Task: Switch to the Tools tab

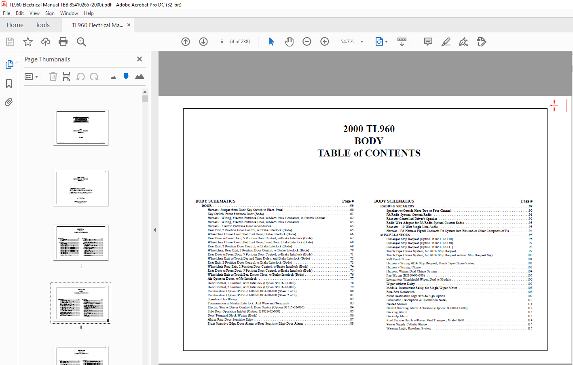Action: point(42,25)
